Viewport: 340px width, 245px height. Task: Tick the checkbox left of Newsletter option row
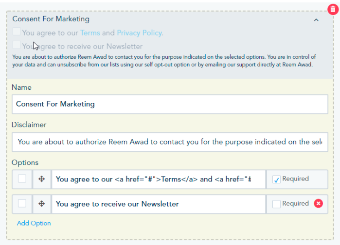(x=22, y=204)
